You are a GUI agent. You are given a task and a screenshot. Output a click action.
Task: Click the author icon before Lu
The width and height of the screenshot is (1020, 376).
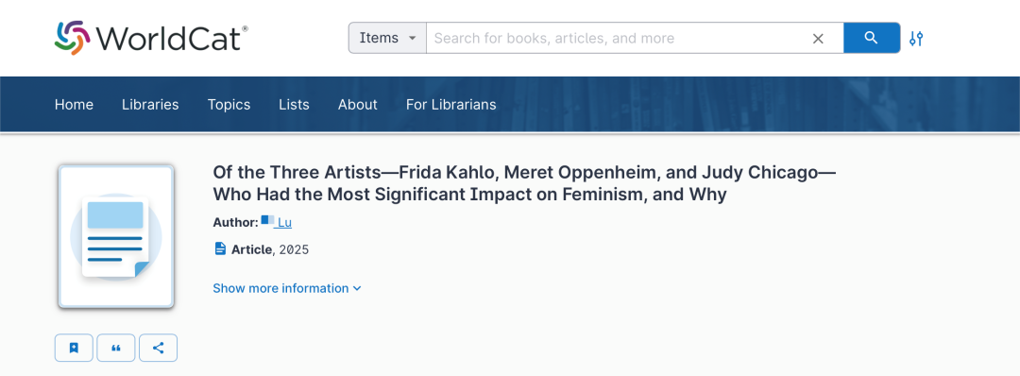[x=267, y=221]
